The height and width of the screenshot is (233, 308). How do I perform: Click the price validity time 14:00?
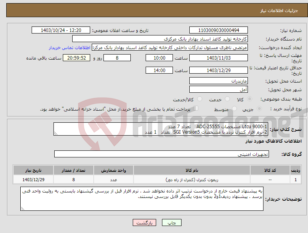pyautogui.click(x=159, y=70)
